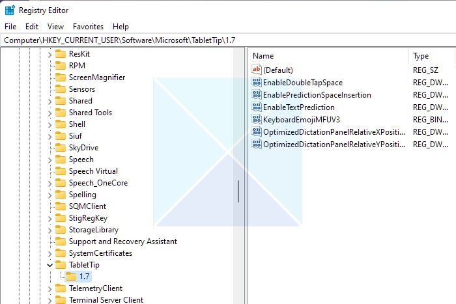
Task: Expand the ResKit key
Action: [x=50, y=54]
